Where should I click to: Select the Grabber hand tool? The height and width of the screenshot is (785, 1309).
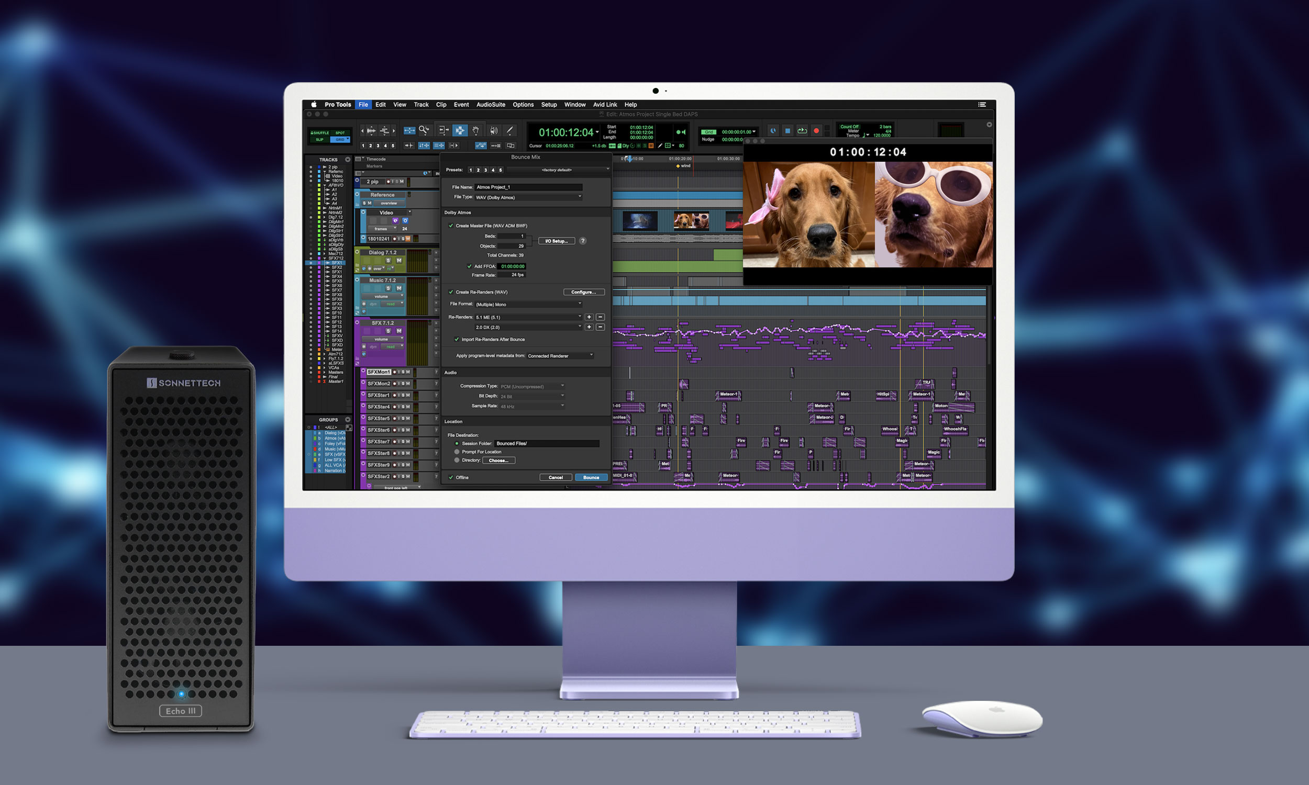tap(475, 130)
